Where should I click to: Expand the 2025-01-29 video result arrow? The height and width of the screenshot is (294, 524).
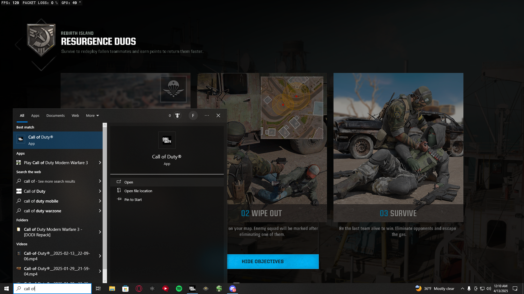coord(100,271)
